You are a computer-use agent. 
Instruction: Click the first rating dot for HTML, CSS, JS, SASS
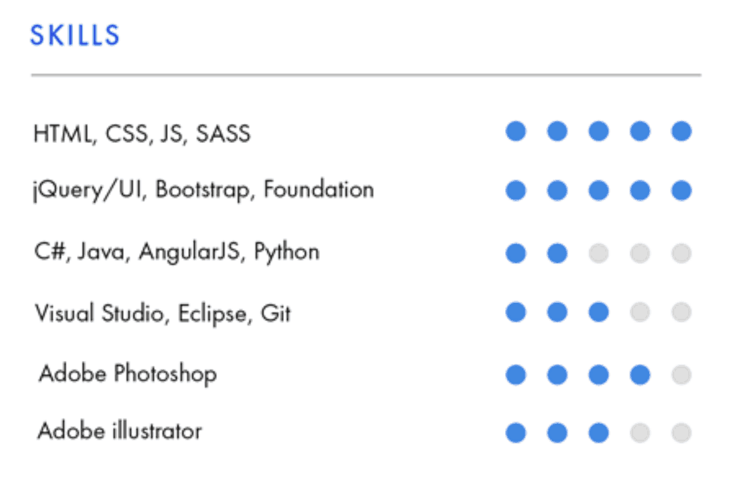[515, 131]
